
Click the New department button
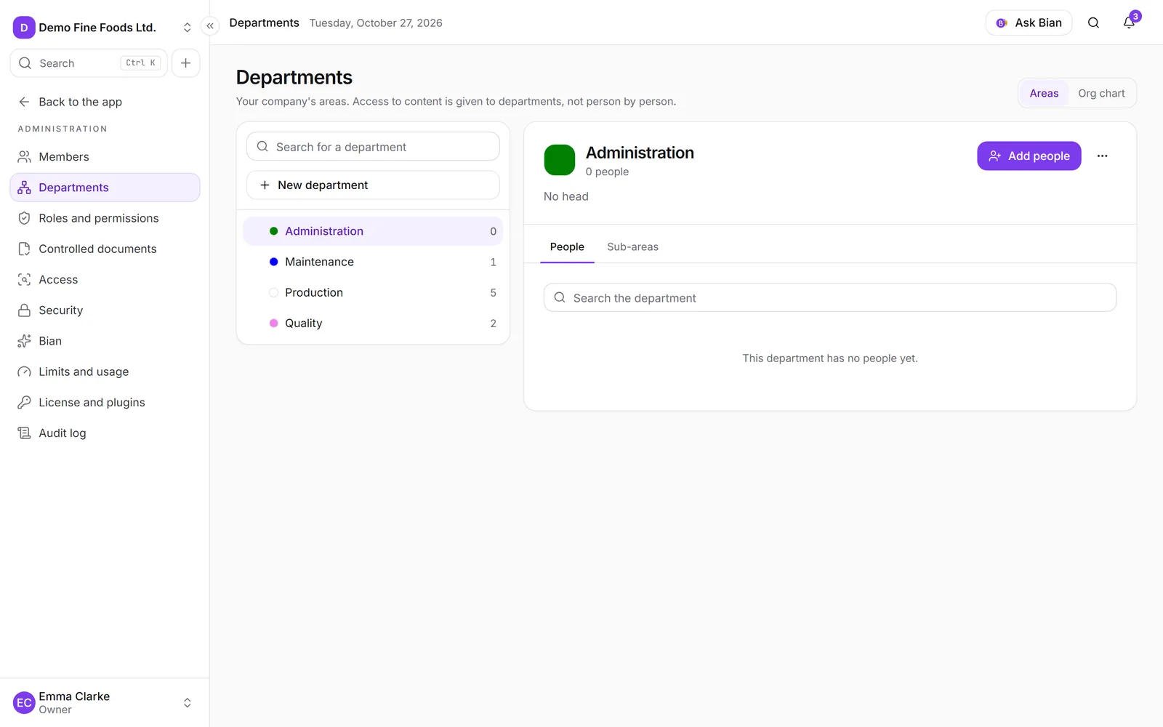(x=373, y=185)
